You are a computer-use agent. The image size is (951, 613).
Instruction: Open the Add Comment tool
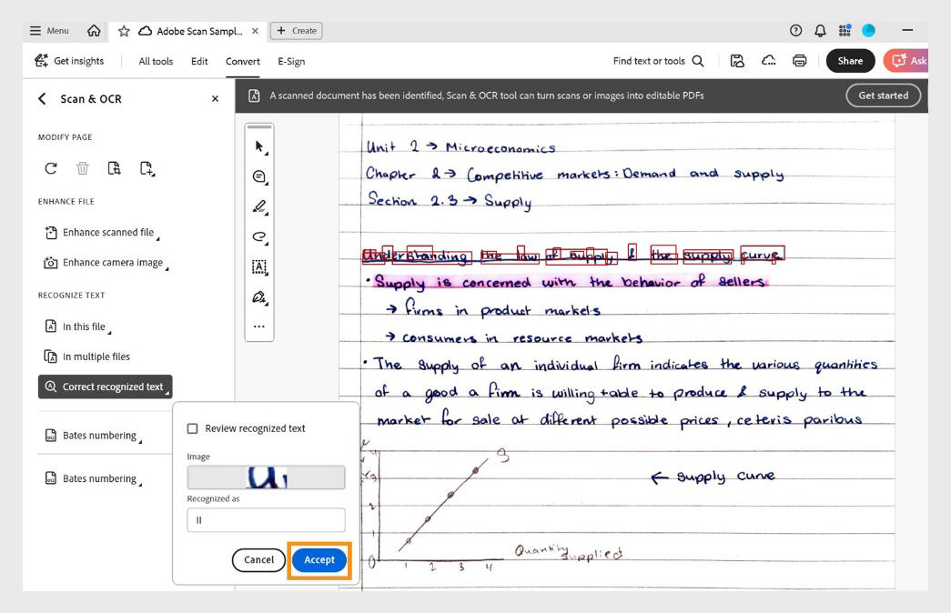[x=258, y=176]
